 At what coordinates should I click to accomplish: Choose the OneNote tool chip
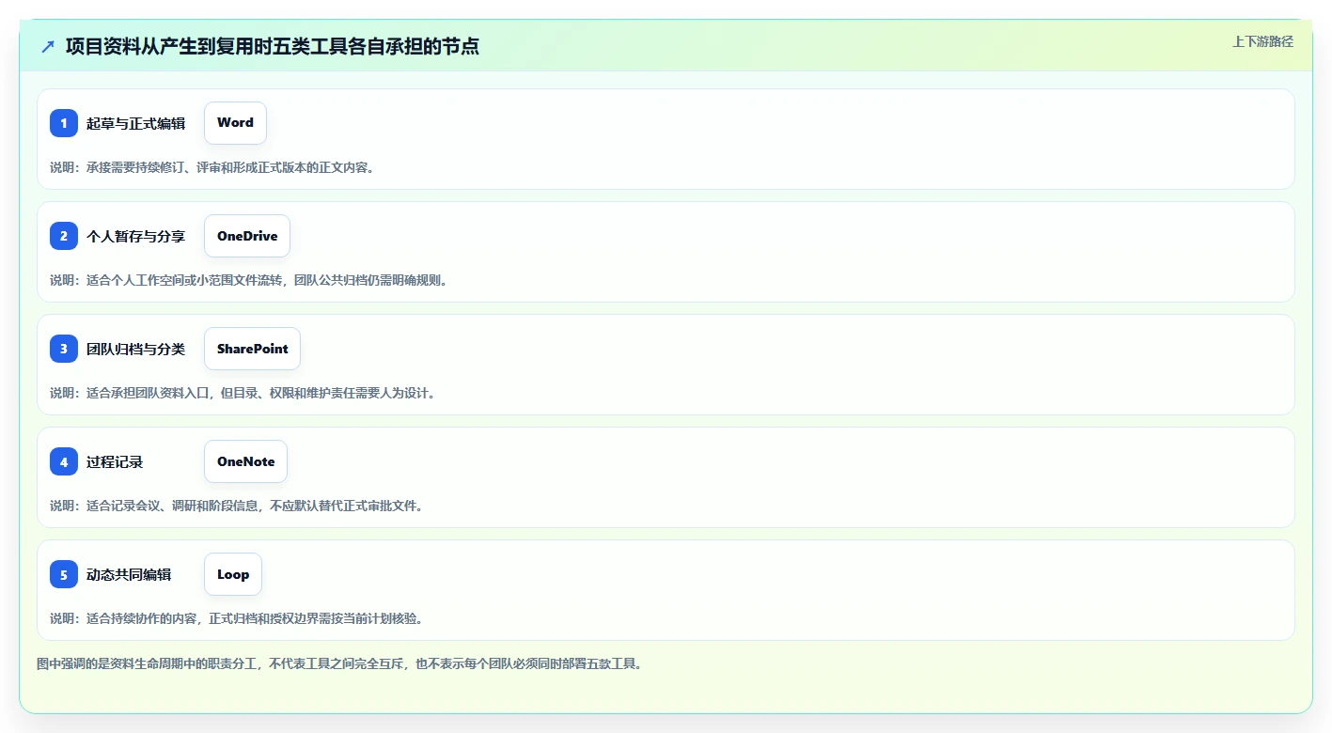click(x=245, y=461)
